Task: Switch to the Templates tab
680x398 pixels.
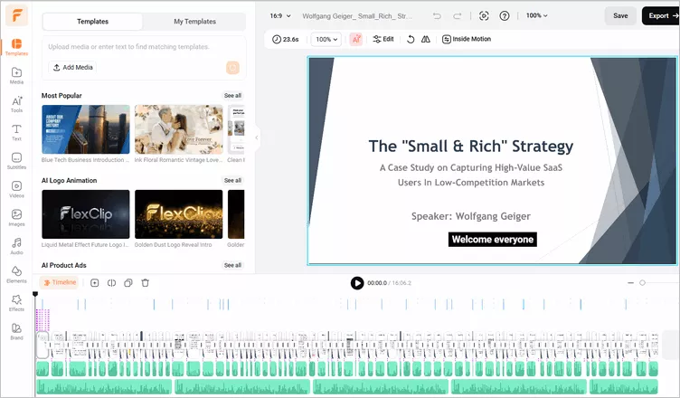Action: [92, 22]
